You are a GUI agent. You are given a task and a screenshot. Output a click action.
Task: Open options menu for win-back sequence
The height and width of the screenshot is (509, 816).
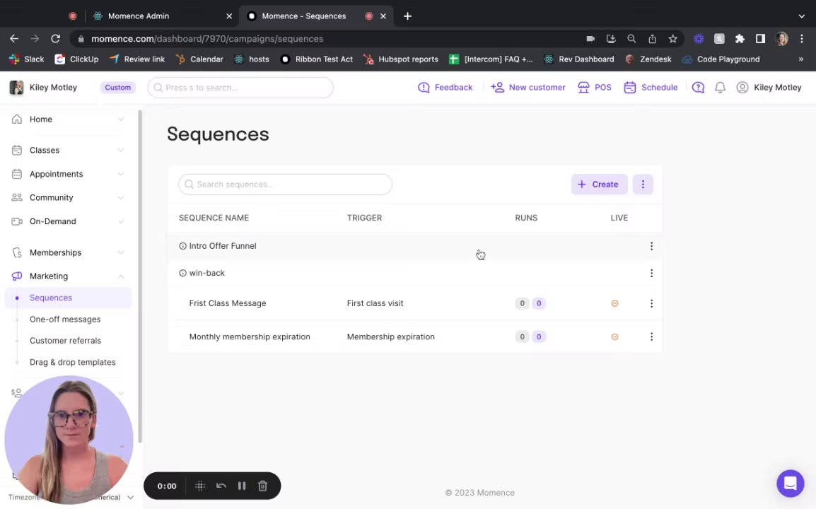[651, 273]
